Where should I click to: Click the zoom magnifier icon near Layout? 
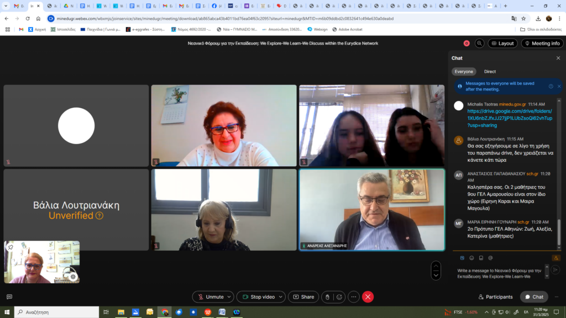point(479,44)
